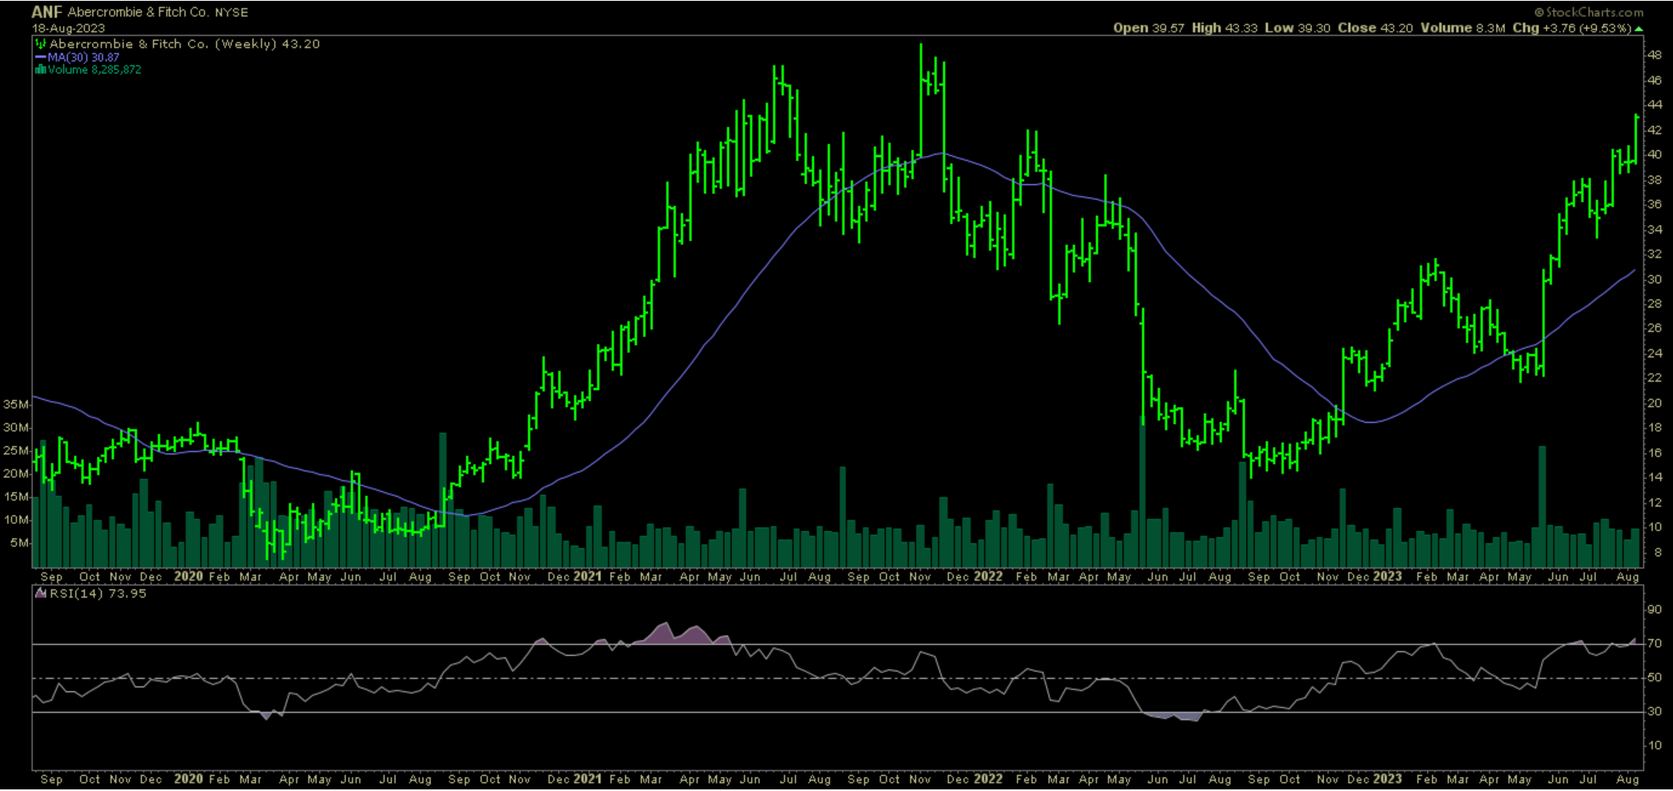The height and width of the screenshot is (791, 1673).
Task: Click the 50 midline level on the RSI axis
Action: pos(1654,678)
